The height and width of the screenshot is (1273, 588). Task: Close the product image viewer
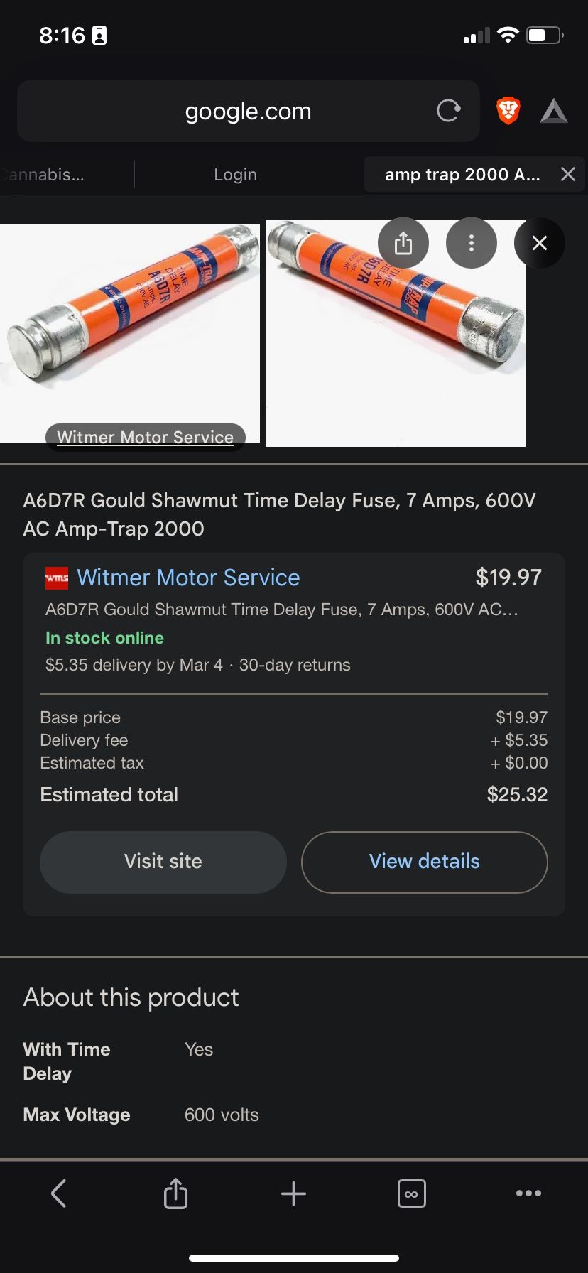point(540,244)
